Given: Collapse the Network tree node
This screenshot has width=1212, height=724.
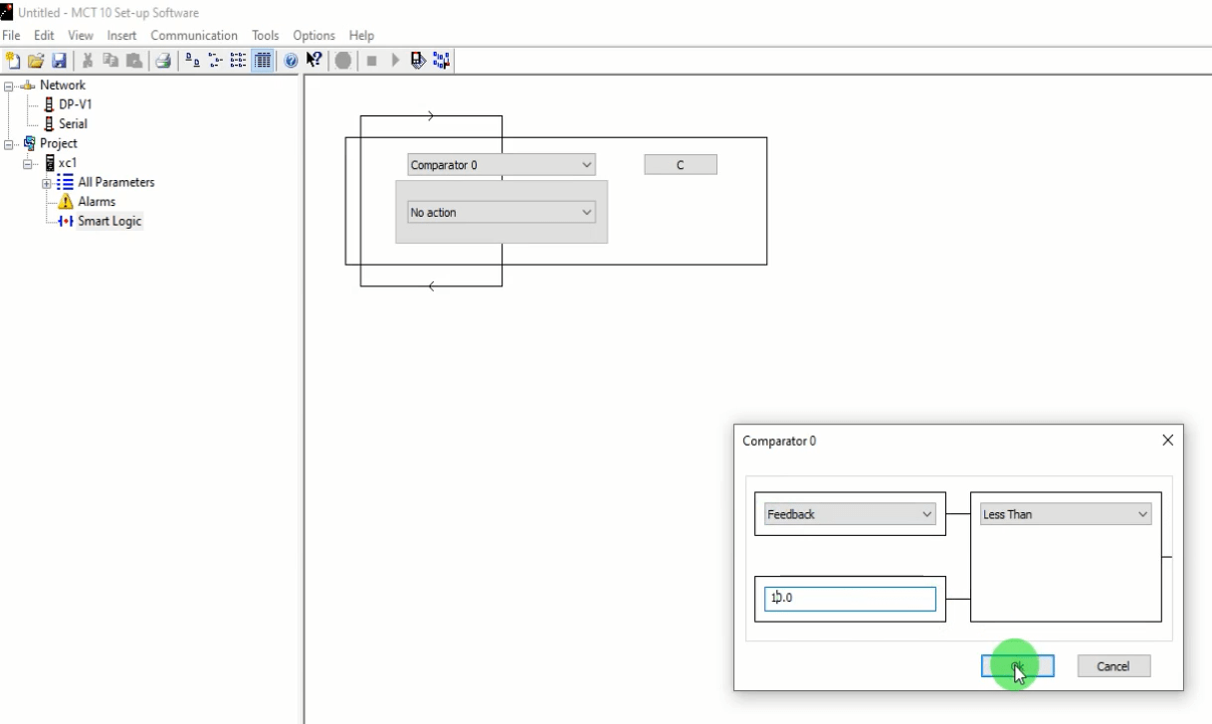Looking at the screenshot, I should point(10,87).
